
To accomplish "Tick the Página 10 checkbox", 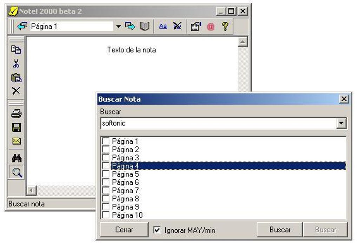I will point(106,215).
